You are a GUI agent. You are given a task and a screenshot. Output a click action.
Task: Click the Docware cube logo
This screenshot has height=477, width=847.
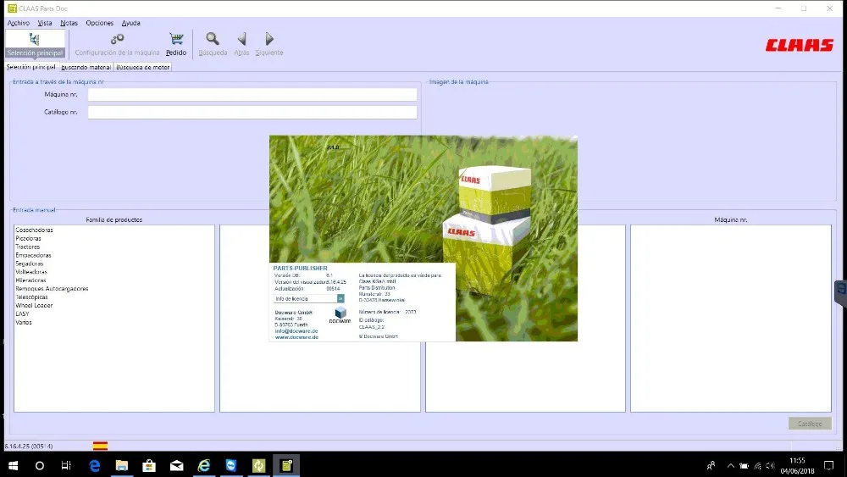coord(340,313)
